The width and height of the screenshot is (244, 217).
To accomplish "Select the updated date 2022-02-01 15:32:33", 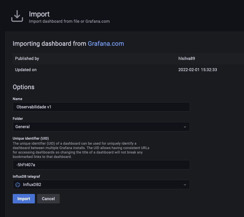I will click(x=197, y=70).
